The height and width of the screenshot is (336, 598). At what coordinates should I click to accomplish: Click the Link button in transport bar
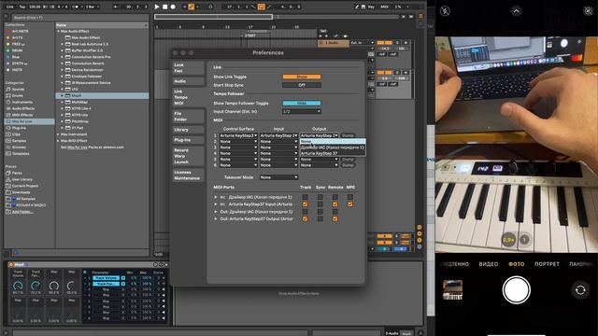pos(10,7)
